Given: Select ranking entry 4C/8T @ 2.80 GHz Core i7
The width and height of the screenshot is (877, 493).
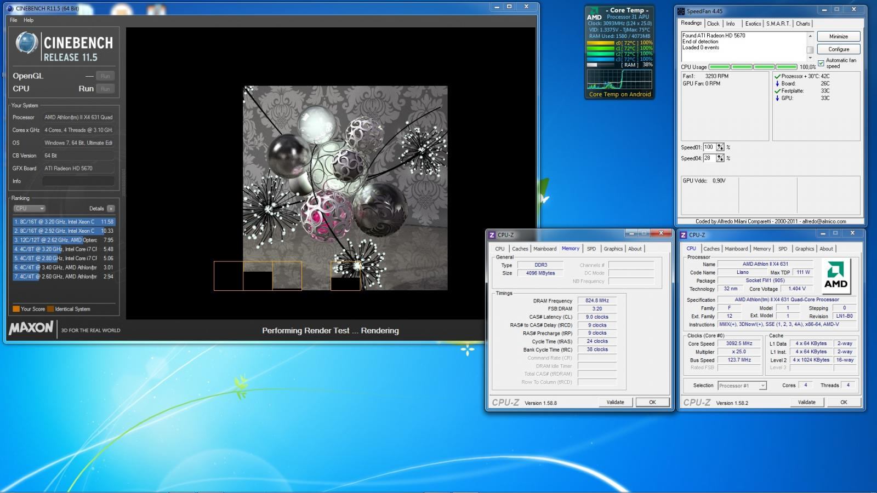Looking at the screenshot, I should pyautogui.click(x=64, y=259).
